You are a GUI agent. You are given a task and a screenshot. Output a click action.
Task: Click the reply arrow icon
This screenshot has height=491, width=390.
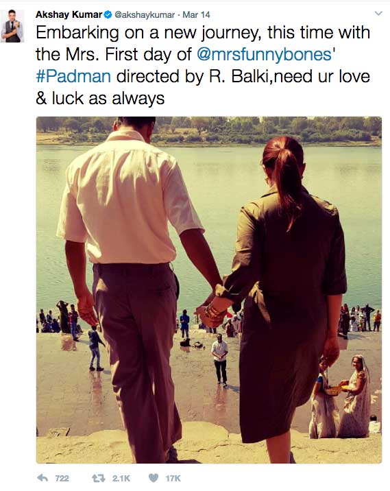[42, 478]
